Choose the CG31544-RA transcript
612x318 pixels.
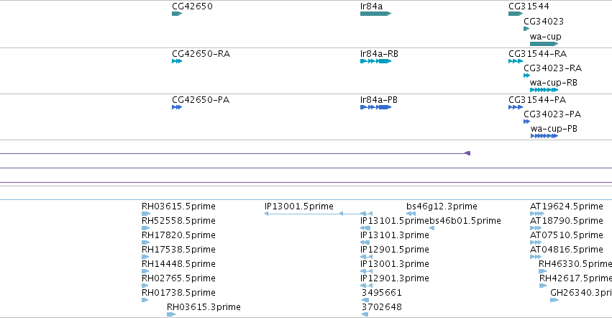click(x=516, y=61)
